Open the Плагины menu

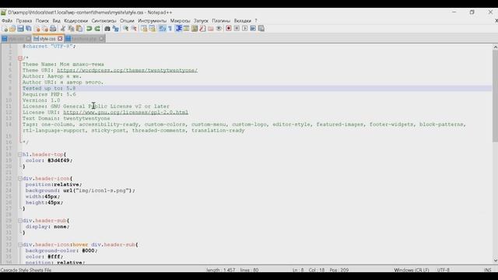coord(221,21)
